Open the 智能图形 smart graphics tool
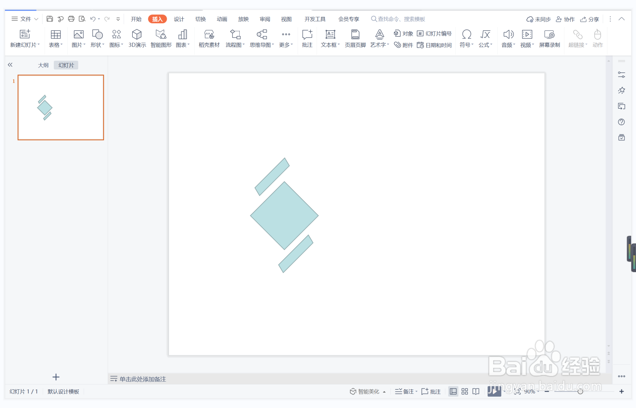Screen dimensions: 636x408 coord(161,38)
